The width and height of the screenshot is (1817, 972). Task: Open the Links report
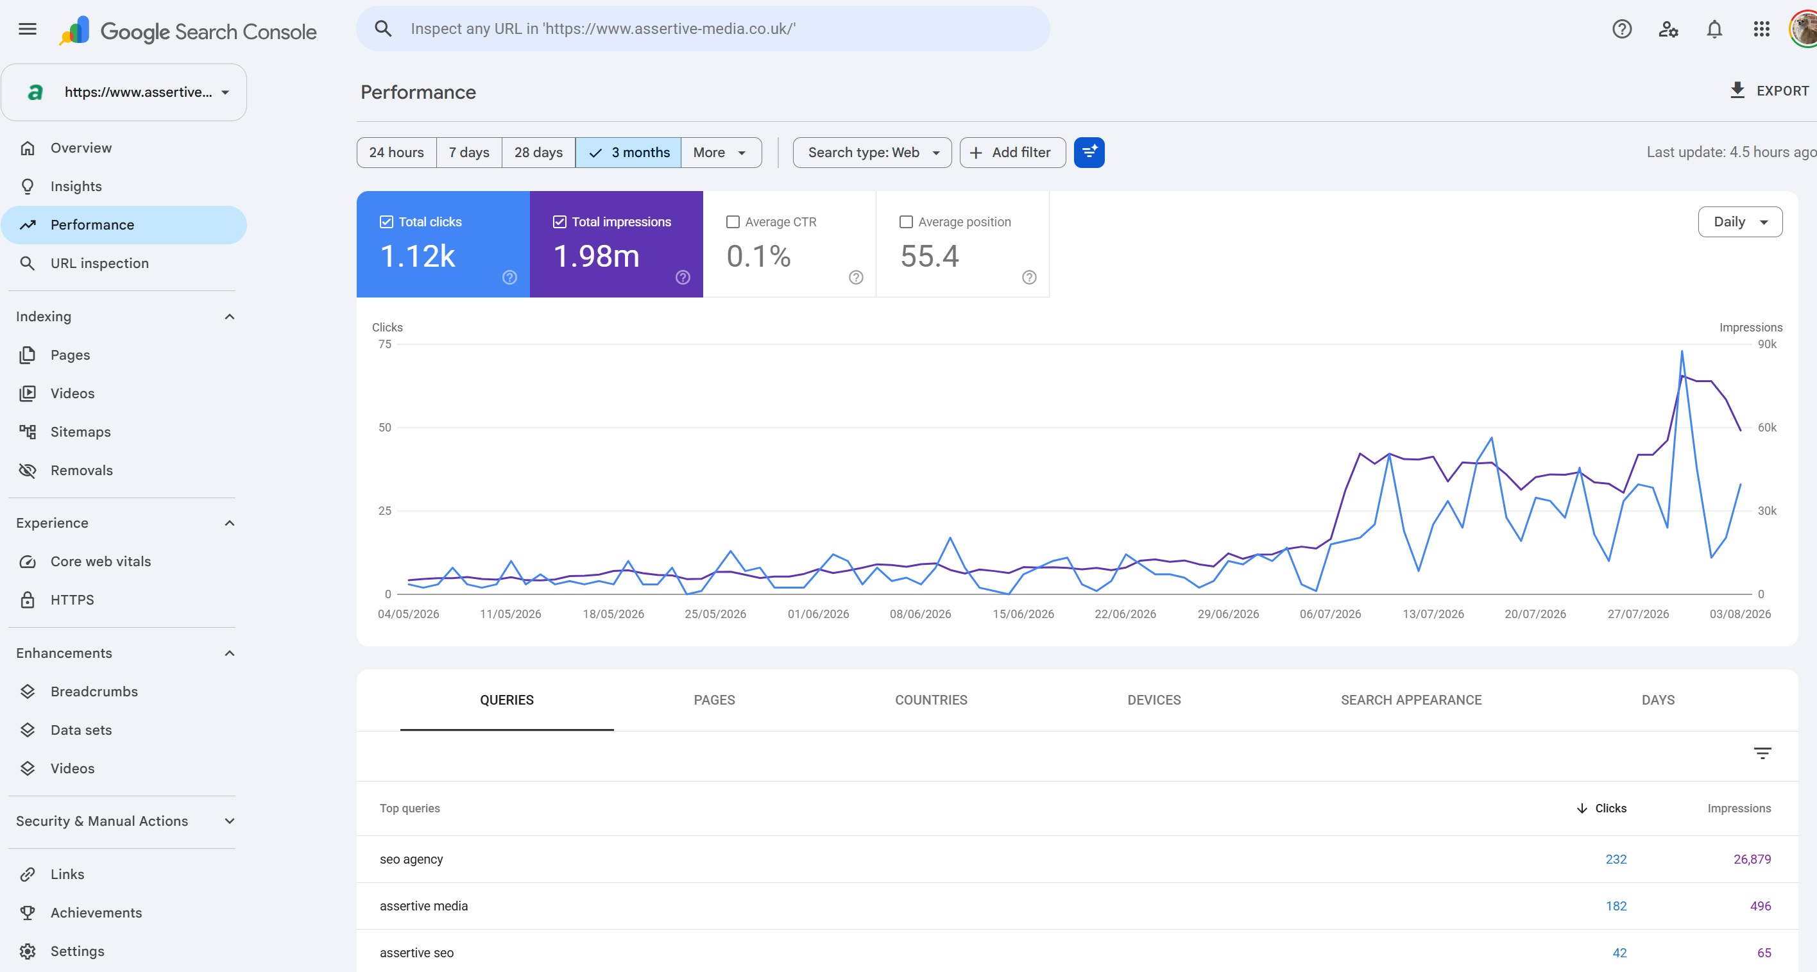click(x=124, y=874)
